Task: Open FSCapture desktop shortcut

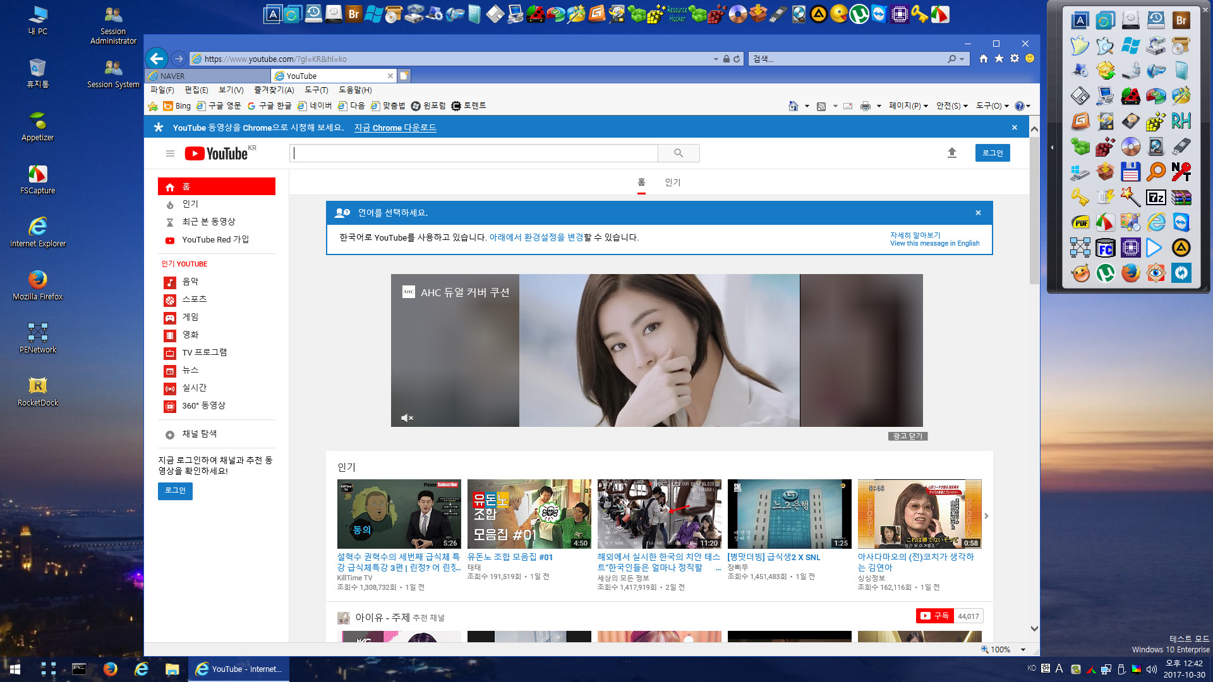Action: (38, 179)
